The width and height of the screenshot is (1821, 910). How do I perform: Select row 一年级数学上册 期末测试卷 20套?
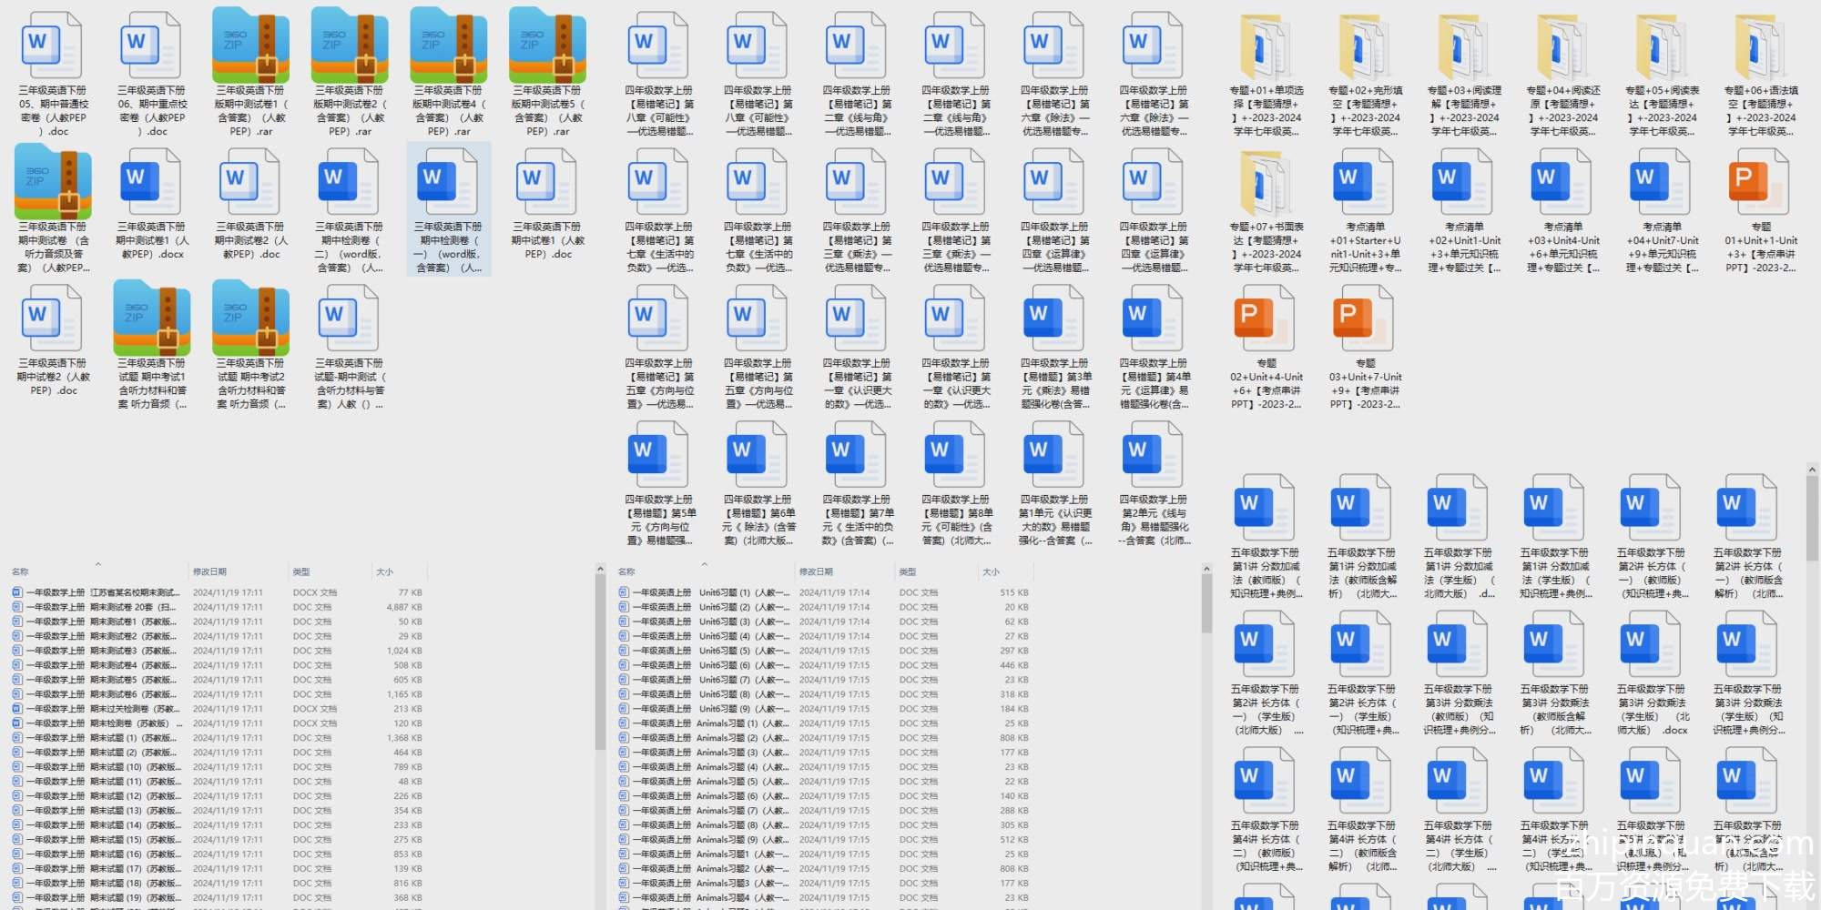(x=100, y=607)
